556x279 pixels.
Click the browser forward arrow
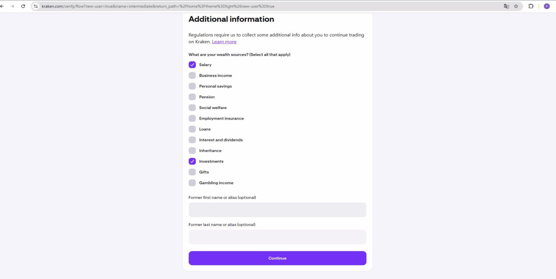click(x=12, y=6)
